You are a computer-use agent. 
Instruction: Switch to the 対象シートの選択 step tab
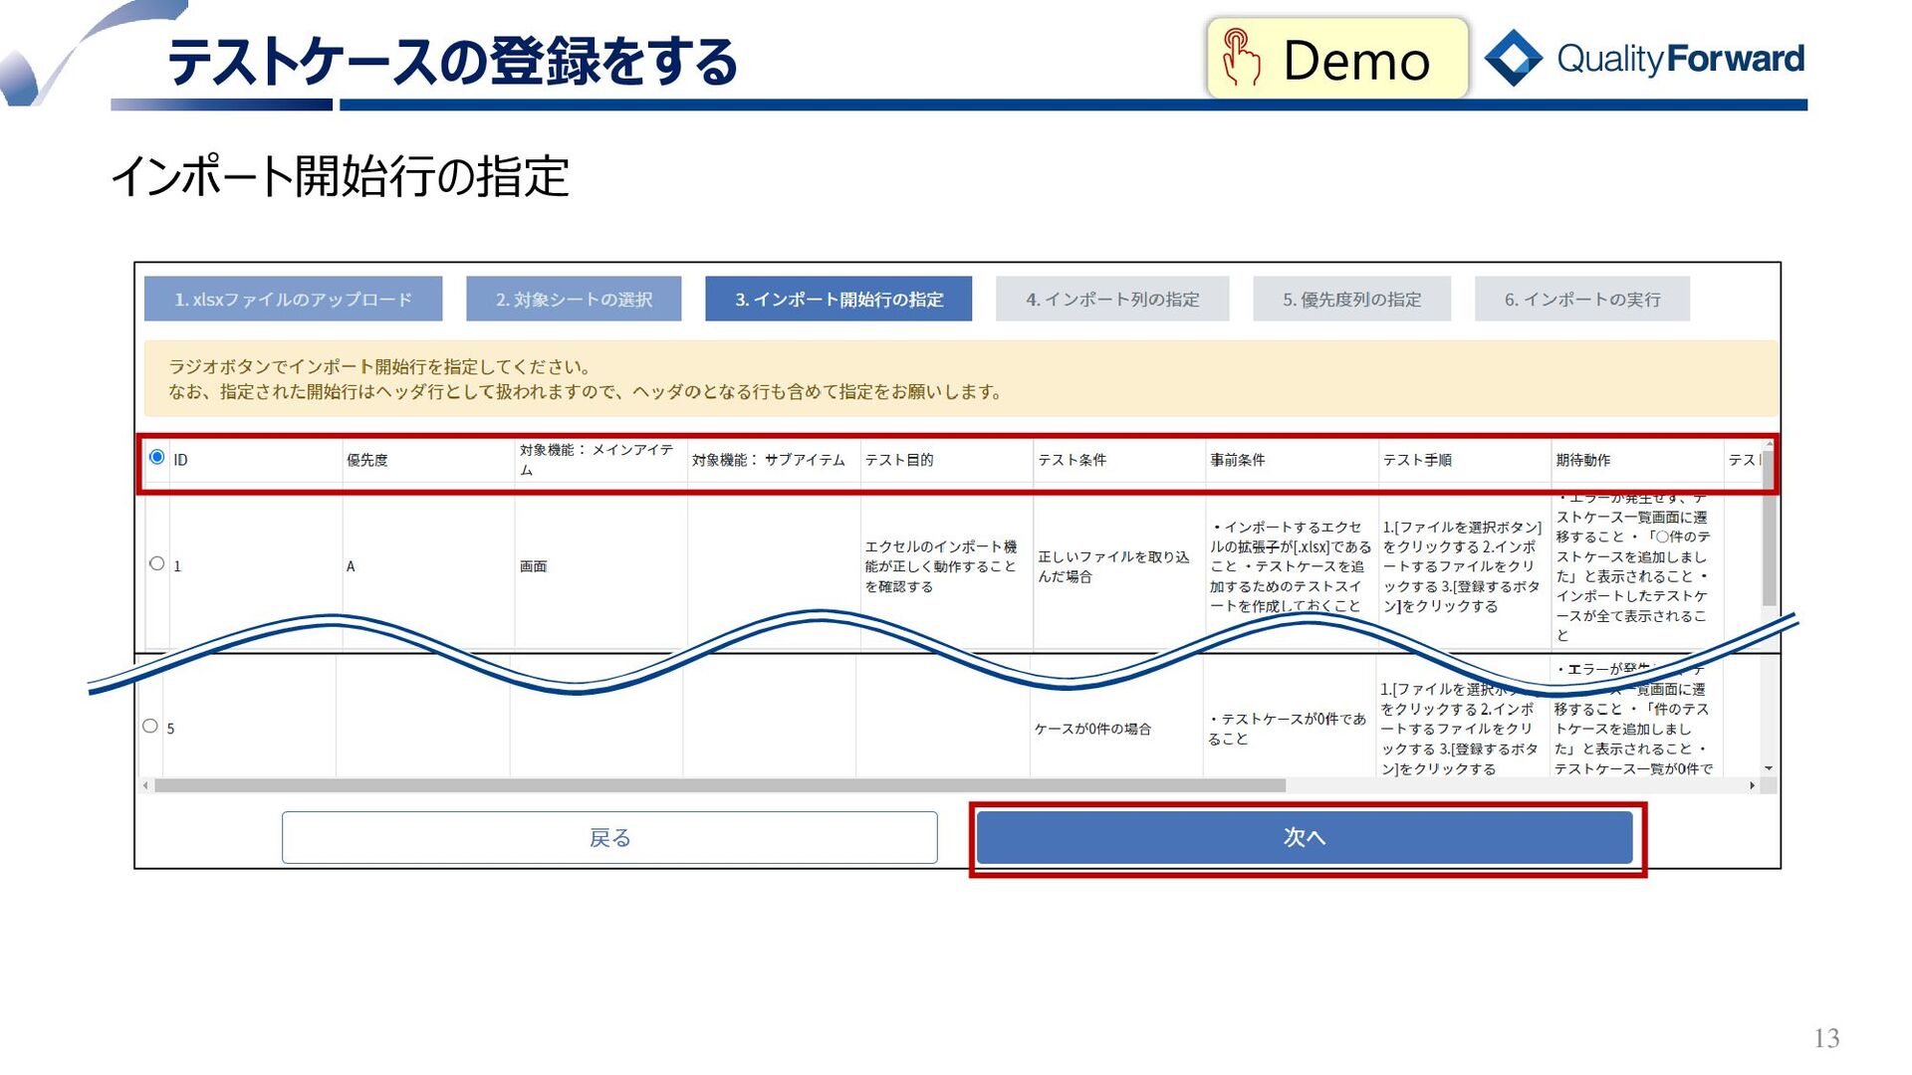pos(574,299)
